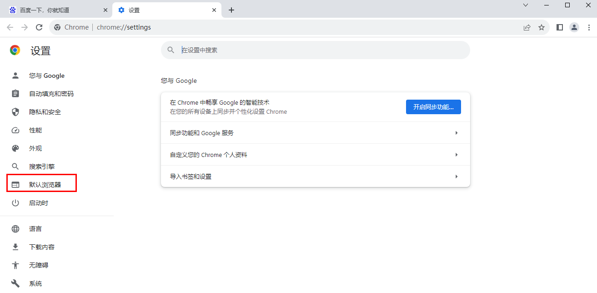Close the 设置 tab

(x=214, y=10)
